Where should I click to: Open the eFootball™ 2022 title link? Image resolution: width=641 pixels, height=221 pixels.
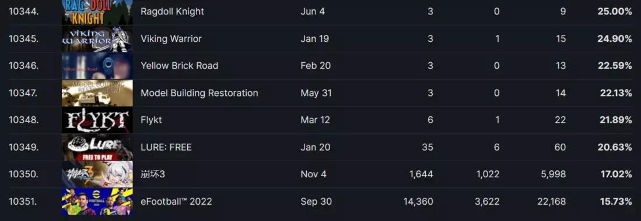click(176, 201)
